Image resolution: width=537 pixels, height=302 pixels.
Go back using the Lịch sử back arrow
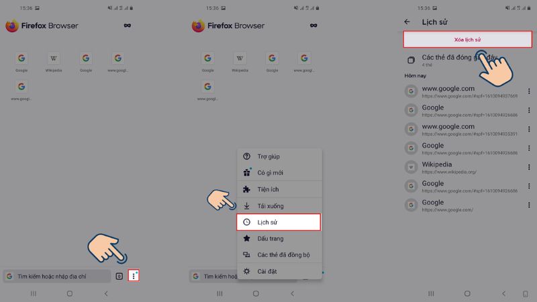click(407, 22)
